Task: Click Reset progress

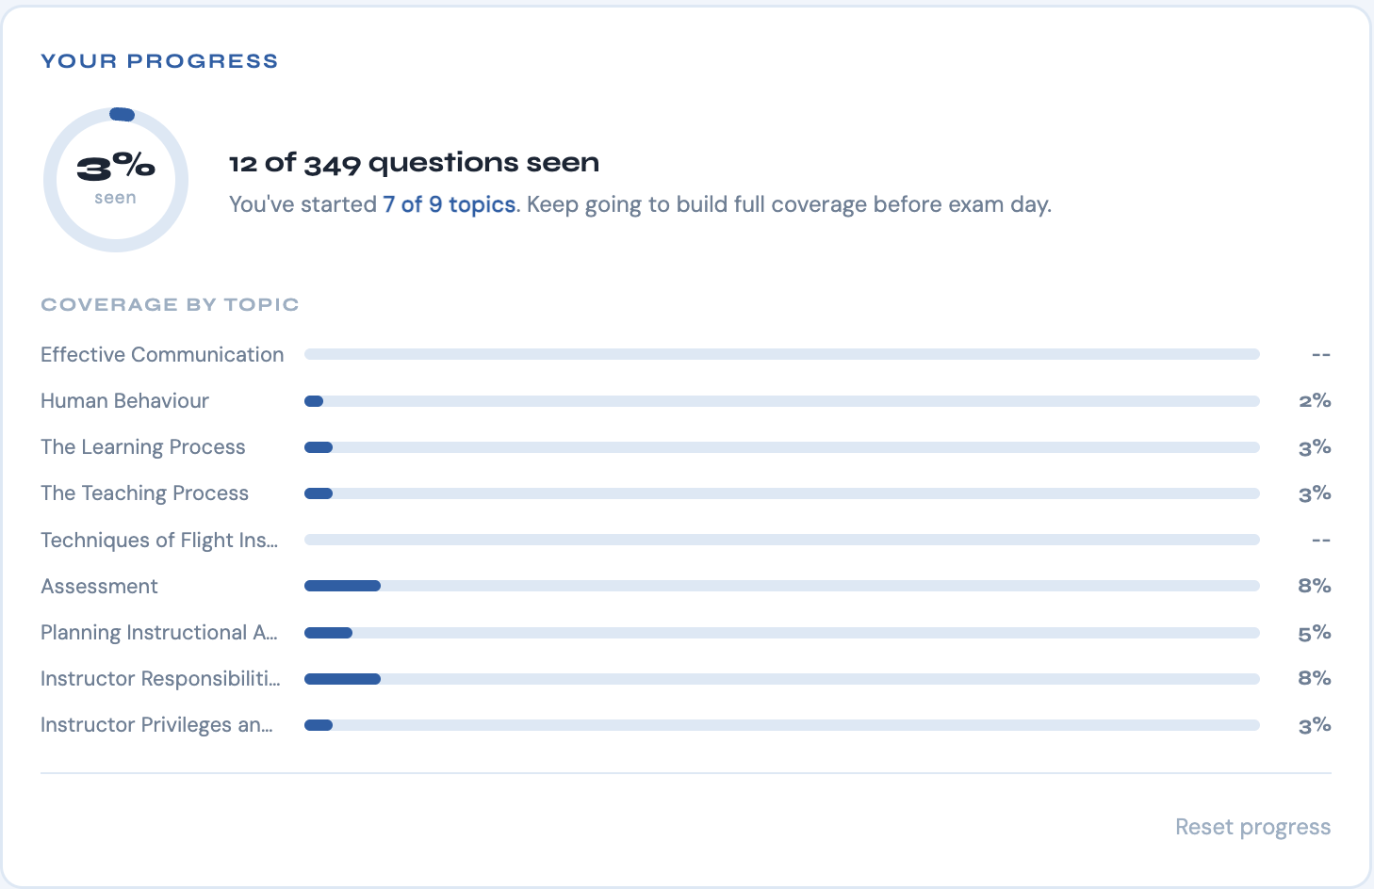Action: tap(1252, 826)
